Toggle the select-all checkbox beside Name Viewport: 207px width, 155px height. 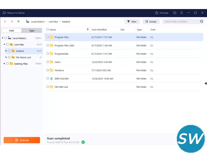point(48,30)
